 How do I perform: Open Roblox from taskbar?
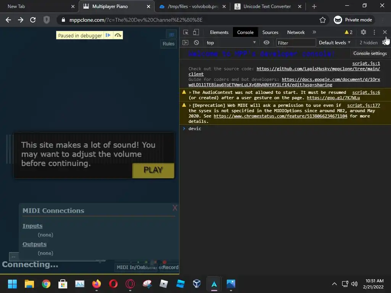coord(163,284)
